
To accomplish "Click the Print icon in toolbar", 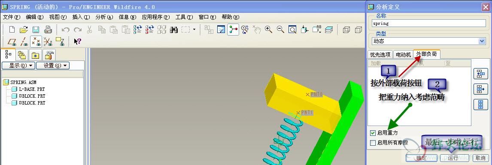I will click(48, 30).
